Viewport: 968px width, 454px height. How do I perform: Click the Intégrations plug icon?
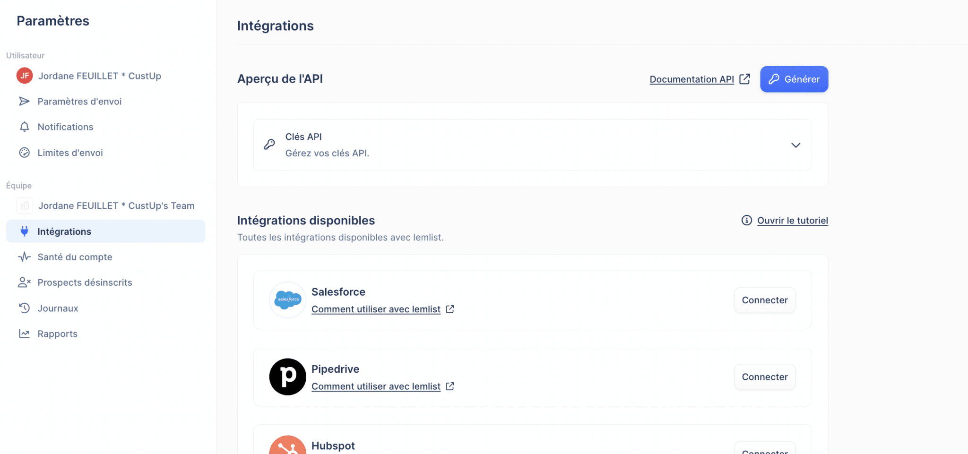pyautogui.click(x=25, y=231)
